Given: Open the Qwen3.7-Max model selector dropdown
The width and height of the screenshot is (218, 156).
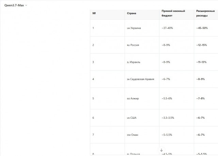Looking at the screenshot, I should 16,5.
